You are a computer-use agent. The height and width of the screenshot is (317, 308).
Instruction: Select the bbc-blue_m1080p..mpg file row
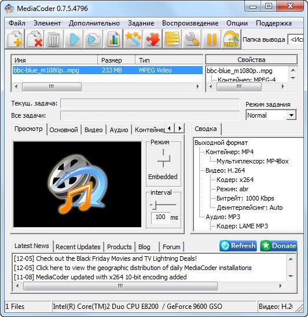point(108,70)
